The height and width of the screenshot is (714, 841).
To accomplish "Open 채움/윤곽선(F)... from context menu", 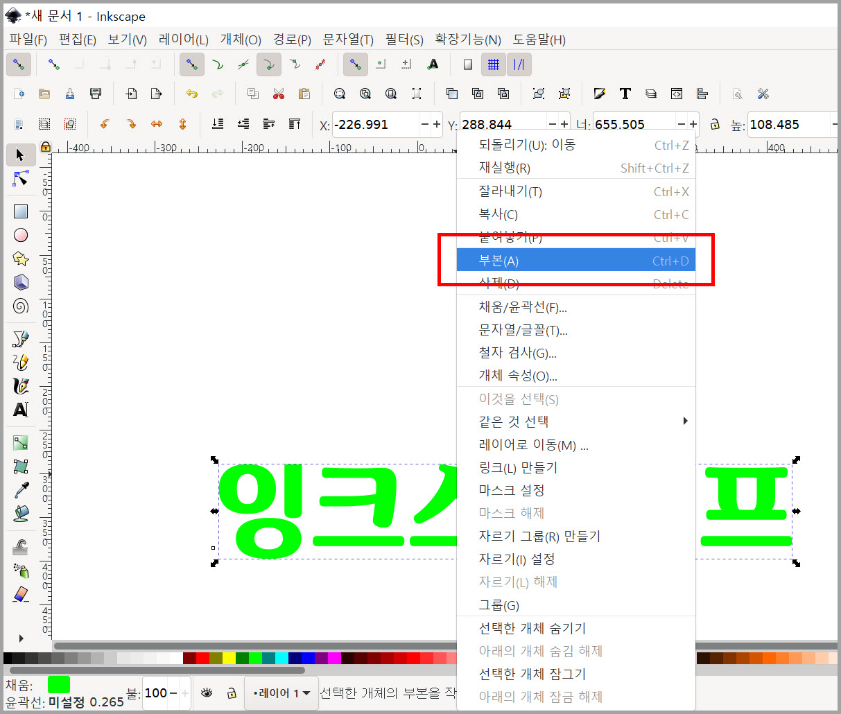I will click(x=576, y=307).
